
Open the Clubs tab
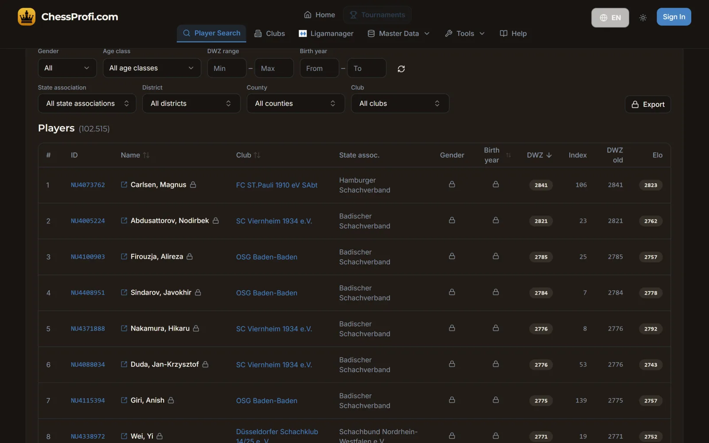pos(269,34)
